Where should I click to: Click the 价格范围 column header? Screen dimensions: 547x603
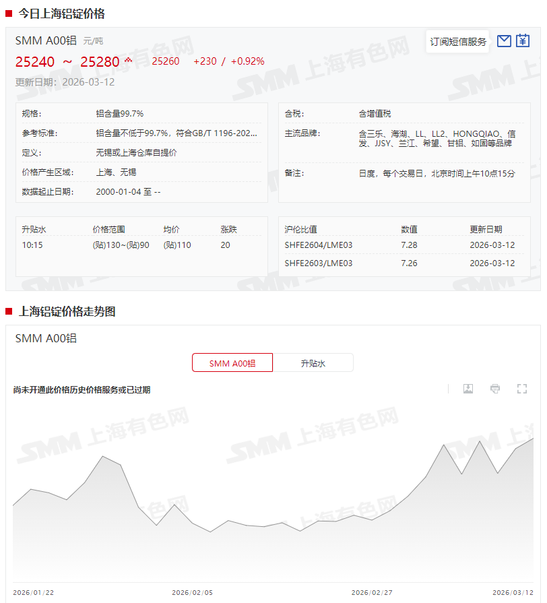point(108,229)
